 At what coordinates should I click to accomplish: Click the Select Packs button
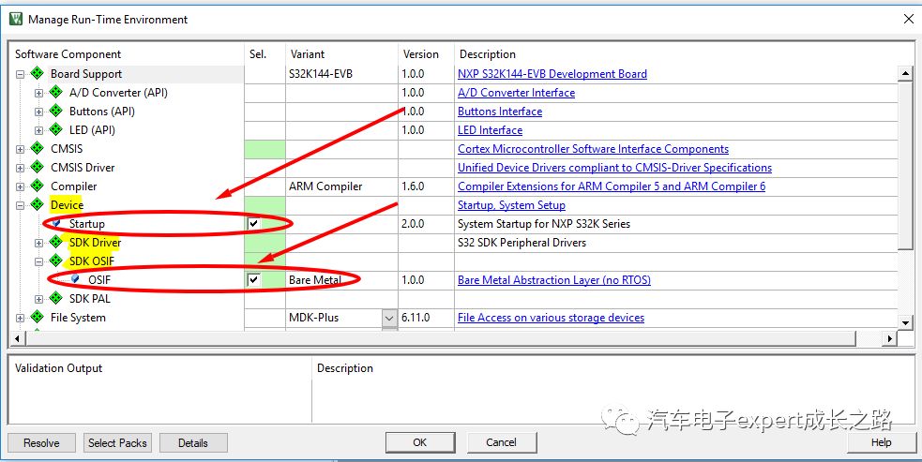click(117, 442)
